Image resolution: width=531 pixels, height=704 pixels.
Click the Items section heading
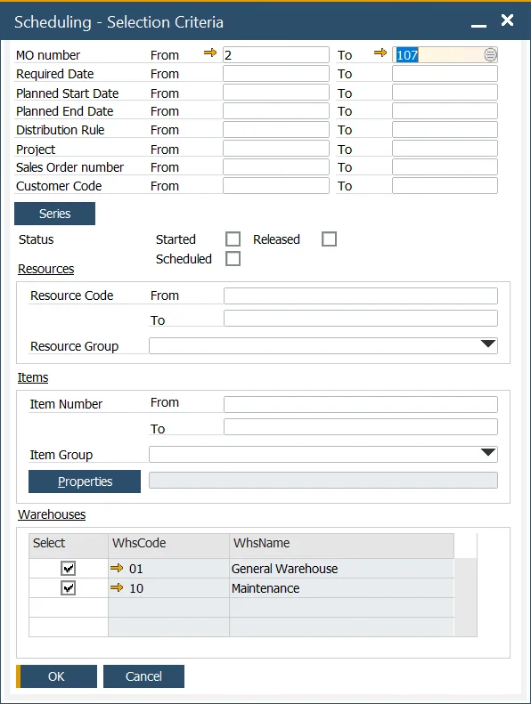33,377
